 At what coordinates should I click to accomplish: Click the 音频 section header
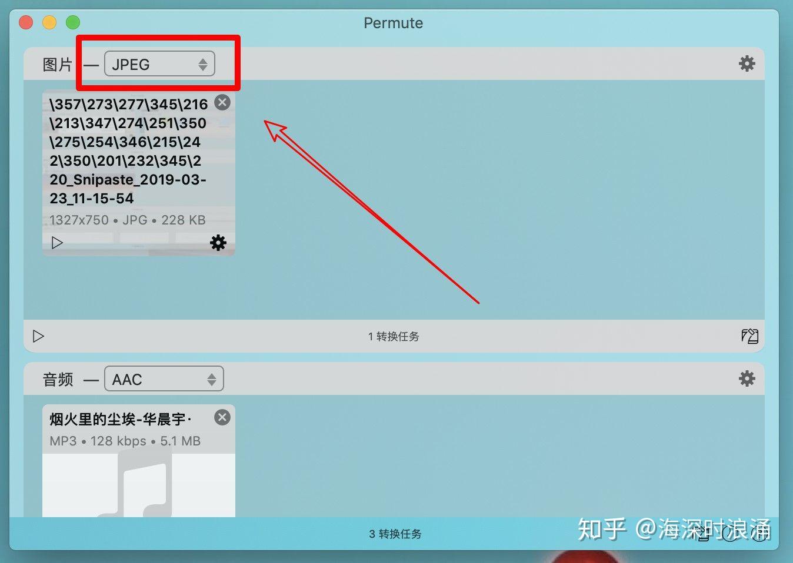click(58, 378)
